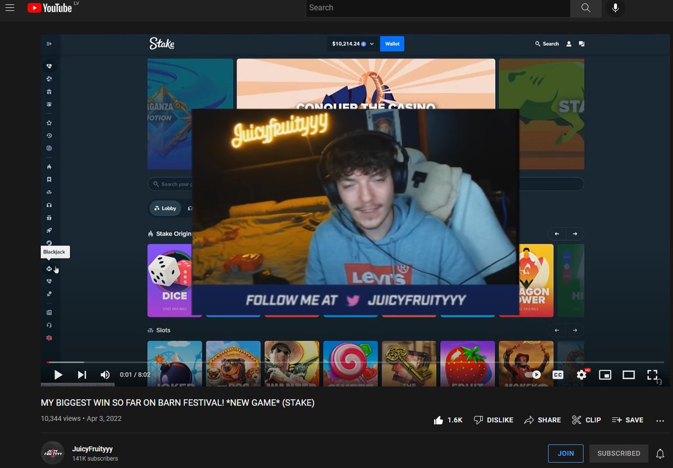The image size is (673, 468).
Task: Open the $10,214.24 balance dropdown in video
Action: coord(353,44)
